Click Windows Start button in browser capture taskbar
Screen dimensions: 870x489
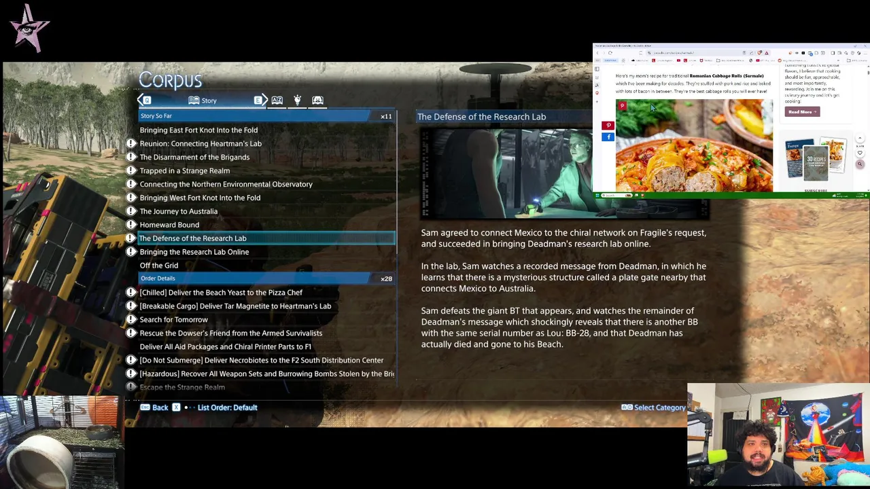(x=597, y=196)
